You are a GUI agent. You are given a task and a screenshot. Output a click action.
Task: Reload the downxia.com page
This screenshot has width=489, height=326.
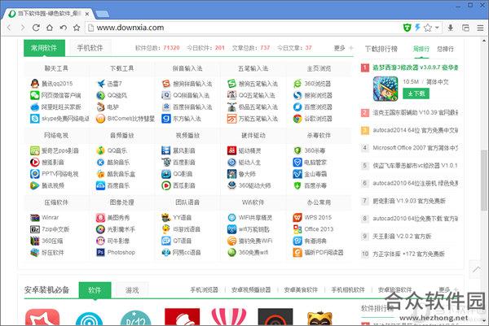click(36, 28)
